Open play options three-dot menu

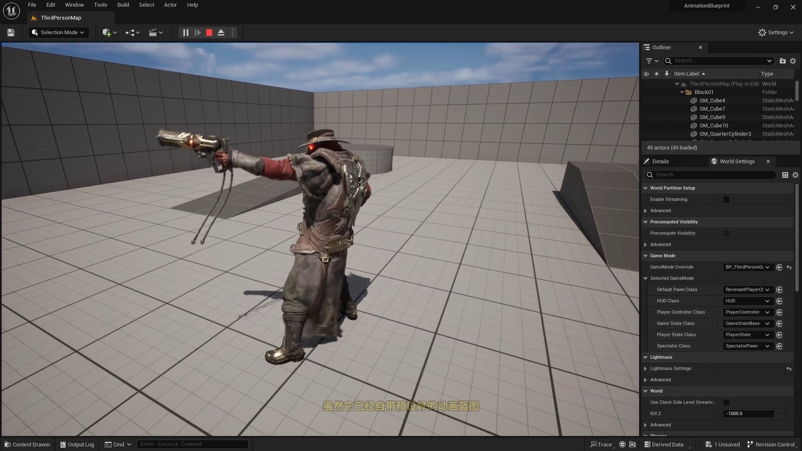(233, 33)
